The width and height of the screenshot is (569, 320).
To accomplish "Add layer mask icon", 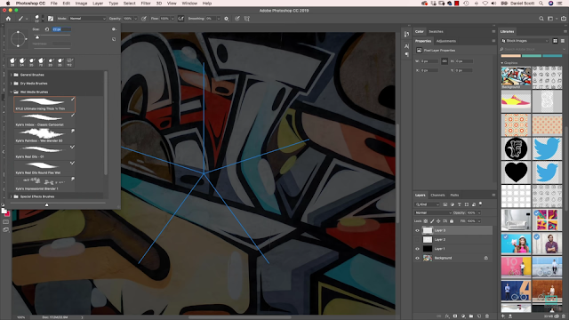I will (455, 316).
